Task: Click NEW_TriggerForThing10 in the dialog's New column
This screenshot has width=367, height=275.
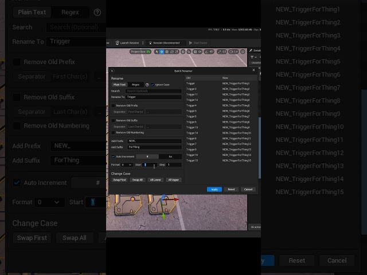Action: pos(237,133)
